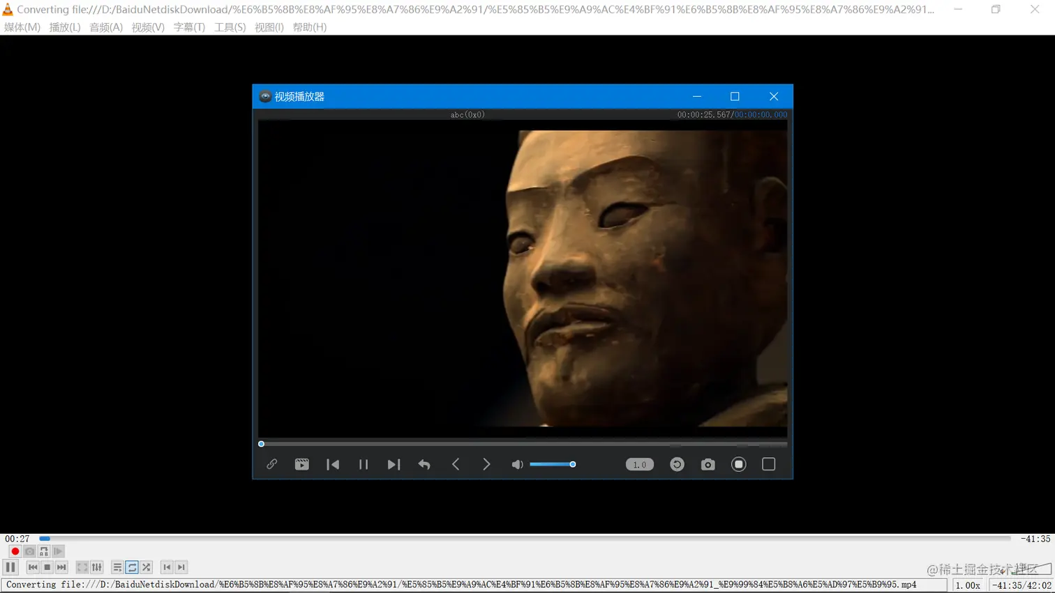Step forward with the right chevron
The width and height of the screenshot is (1055, 593).
pos(486,464)
